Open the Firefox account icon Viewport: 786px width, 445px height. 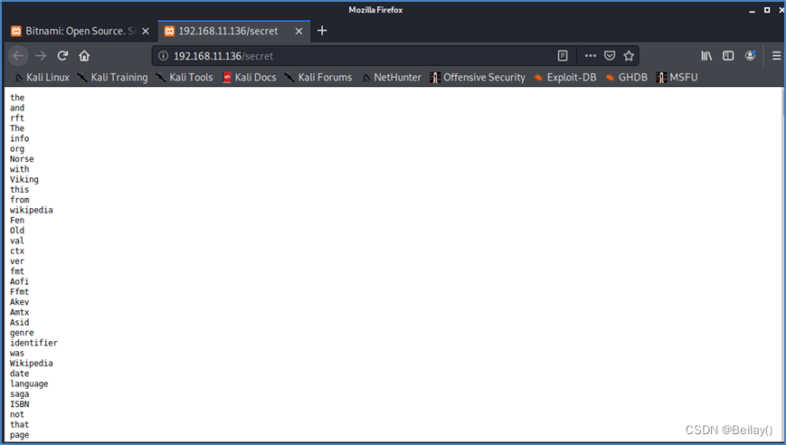750,56
